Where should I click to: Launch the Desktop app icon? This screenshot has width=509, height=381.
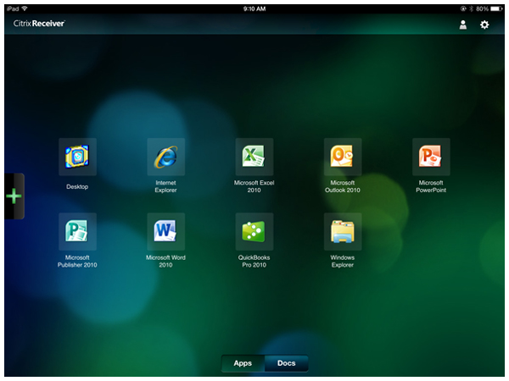coord(77,157)
